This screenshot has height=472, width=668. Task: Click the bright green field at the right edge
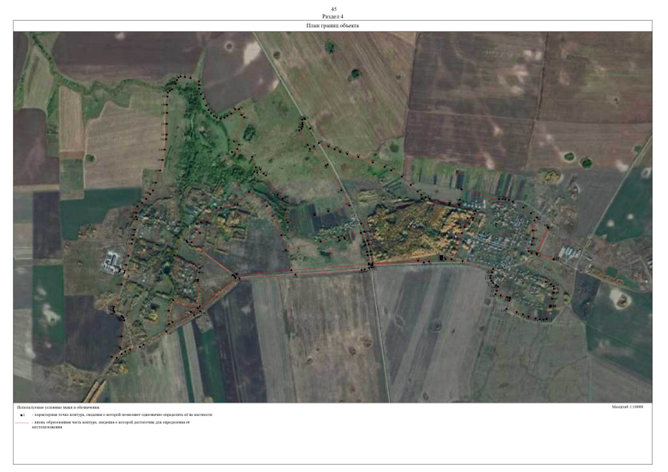click(x=627, y=206)
